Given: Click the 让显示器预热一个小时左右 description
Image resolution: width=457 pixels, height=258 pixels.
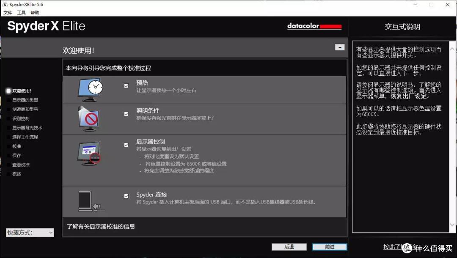Looking at the screenshot, I should click(166, 90).
